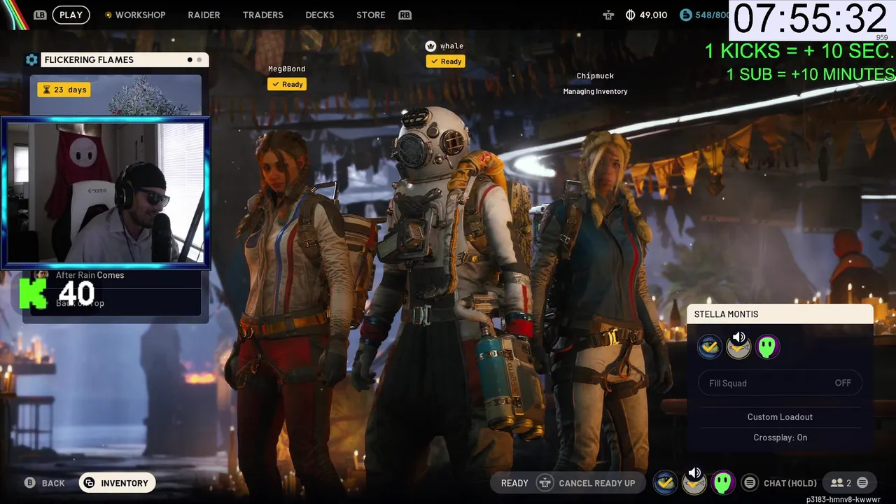Click the hourglass icon on days badge

coord(46,90)
